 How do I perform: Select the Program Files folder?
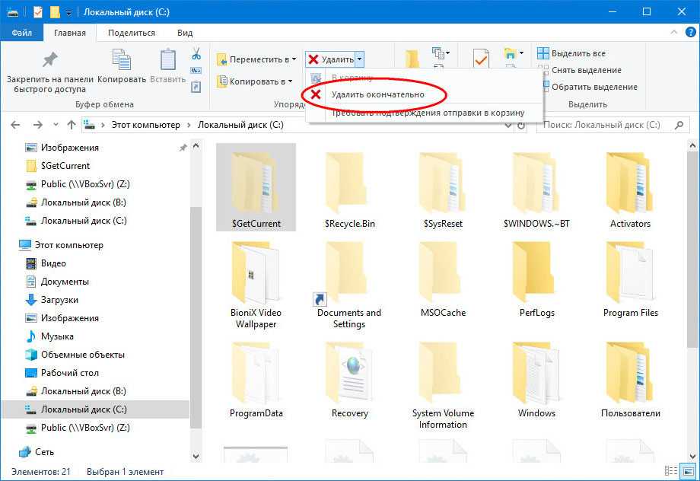coord(630,279)
